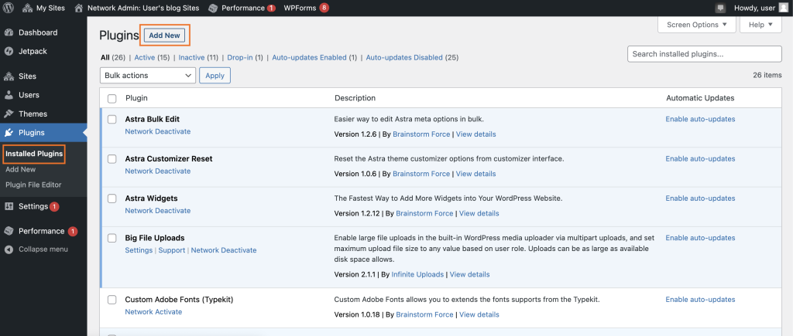Network Activate Custom Adobe Fonts plugin
This screenshot has width=793, height=336.
(x=153, y=312)
